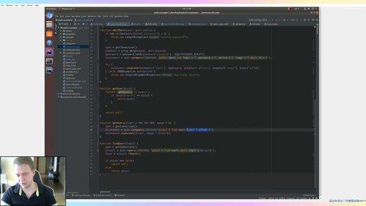Open the Edit menu
366x206 pixels.
pos(62,17)
